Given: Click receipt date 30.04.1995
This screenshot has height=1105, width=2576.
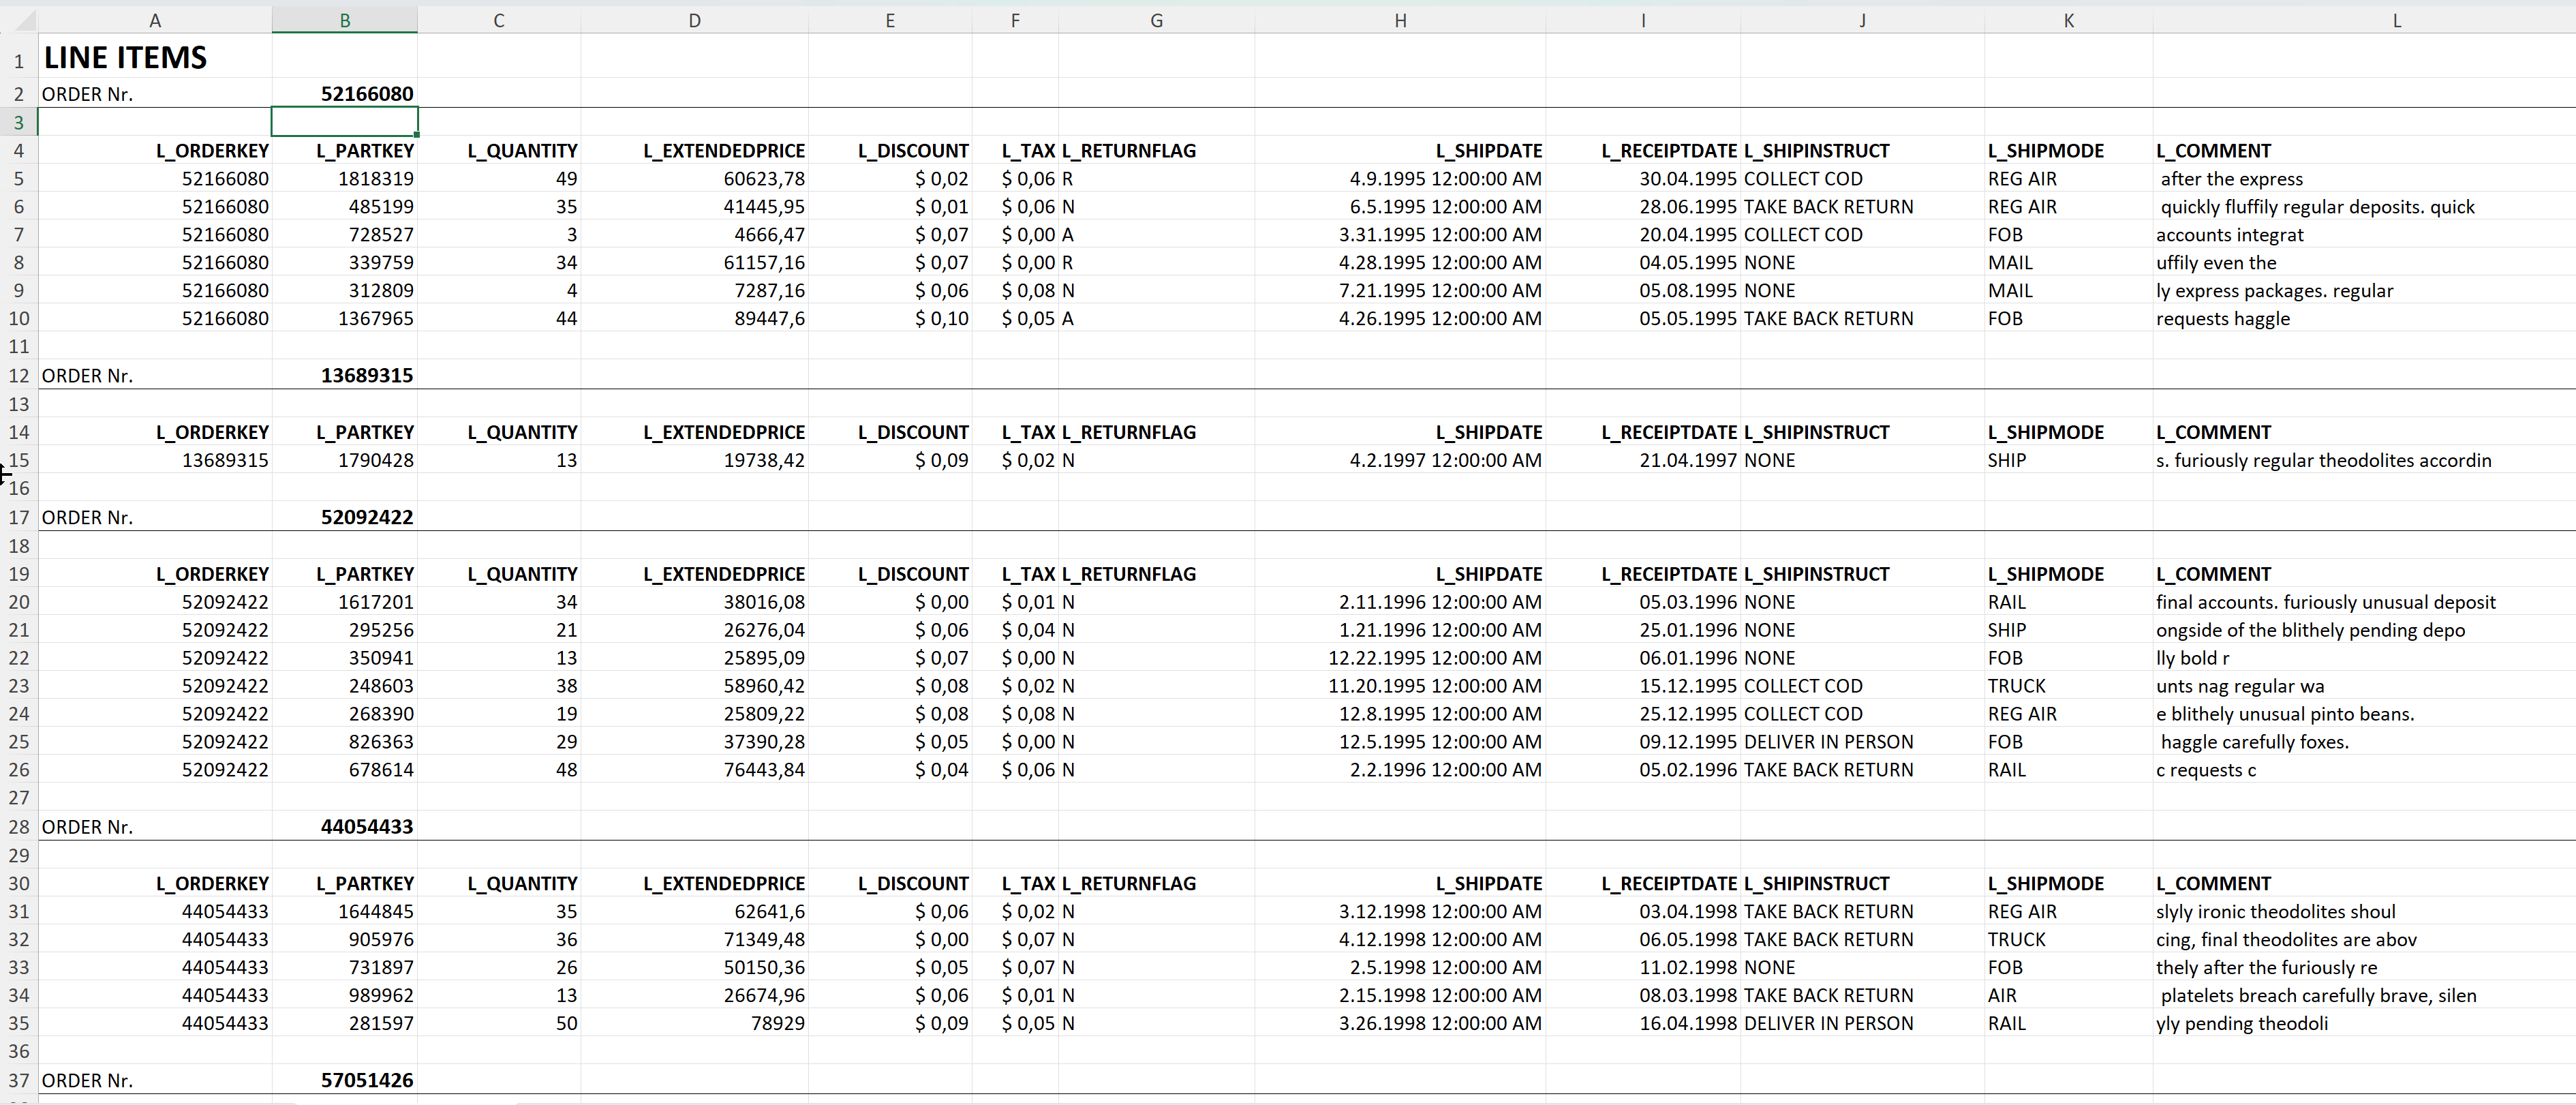Looking at the screenshot, I should click(1688, 179).
